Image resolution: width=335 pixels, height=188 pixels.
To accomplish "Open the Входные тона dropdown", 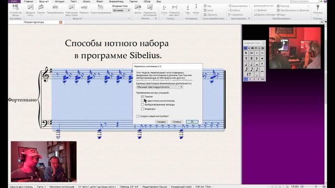I will tap(121, 10).
